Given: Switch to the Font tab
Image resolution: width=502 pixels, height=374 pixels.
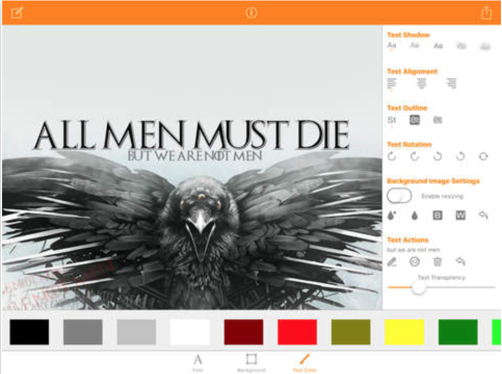Looking at the screenshot, I should pos(197,362).
